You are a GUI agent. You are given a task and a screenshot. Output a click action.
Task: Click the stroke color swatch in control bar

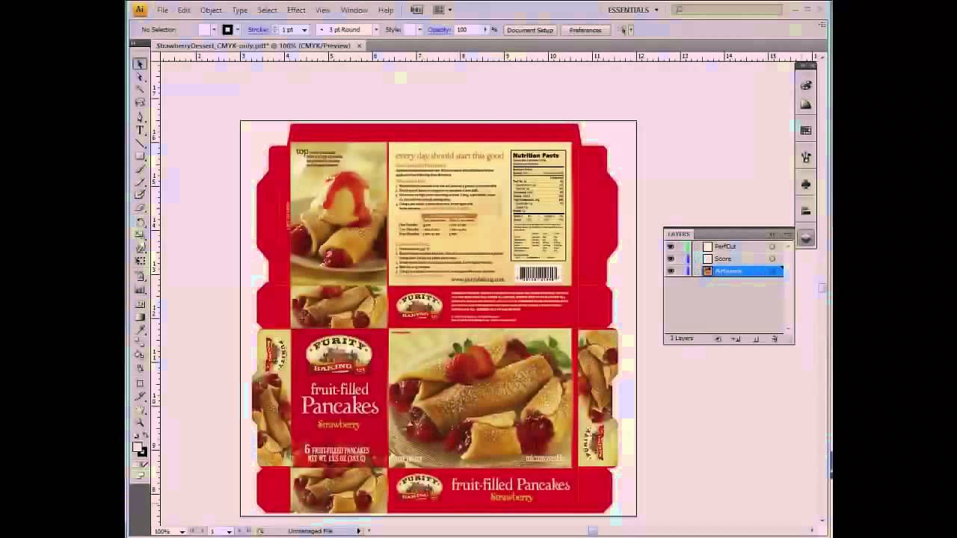coord(228,30)
